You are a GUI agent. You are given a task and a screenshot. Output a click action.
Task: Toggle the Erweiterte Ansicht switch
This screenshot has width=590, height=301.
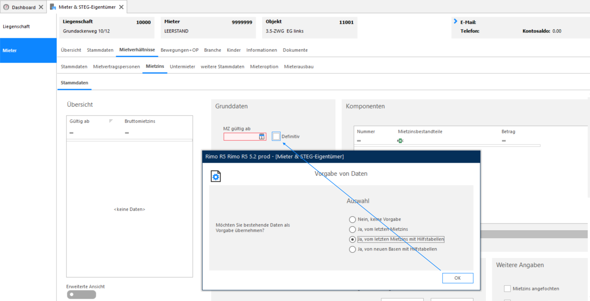81,295
